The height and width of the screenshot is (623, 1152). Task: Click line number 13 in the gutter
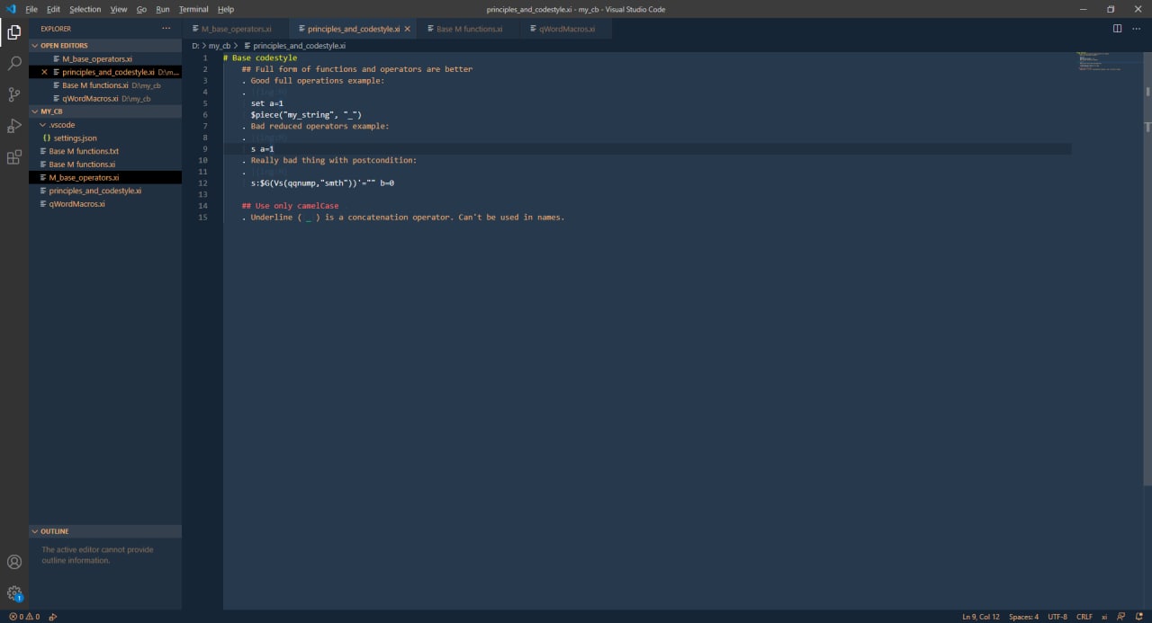(x=203, y=194)
